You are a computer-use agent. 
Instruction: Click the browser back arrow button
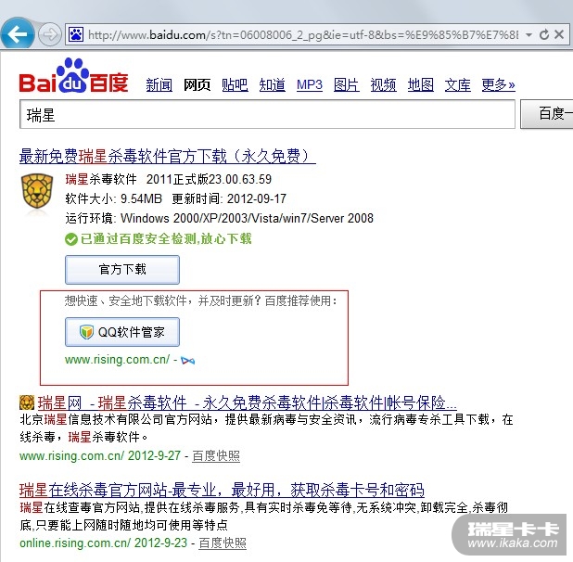pos(17,34)
